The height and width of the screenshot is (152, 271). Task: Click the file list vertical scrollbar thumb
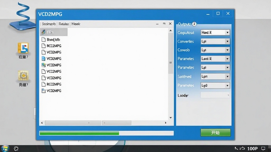pos(171,54)
